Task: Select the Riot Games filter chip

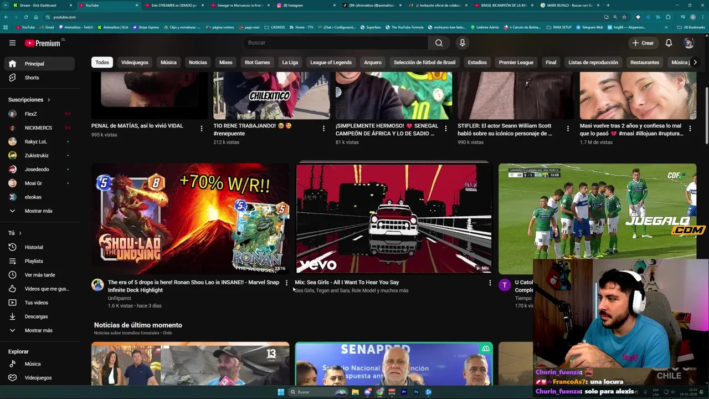Action: click(x=257, y=63)
